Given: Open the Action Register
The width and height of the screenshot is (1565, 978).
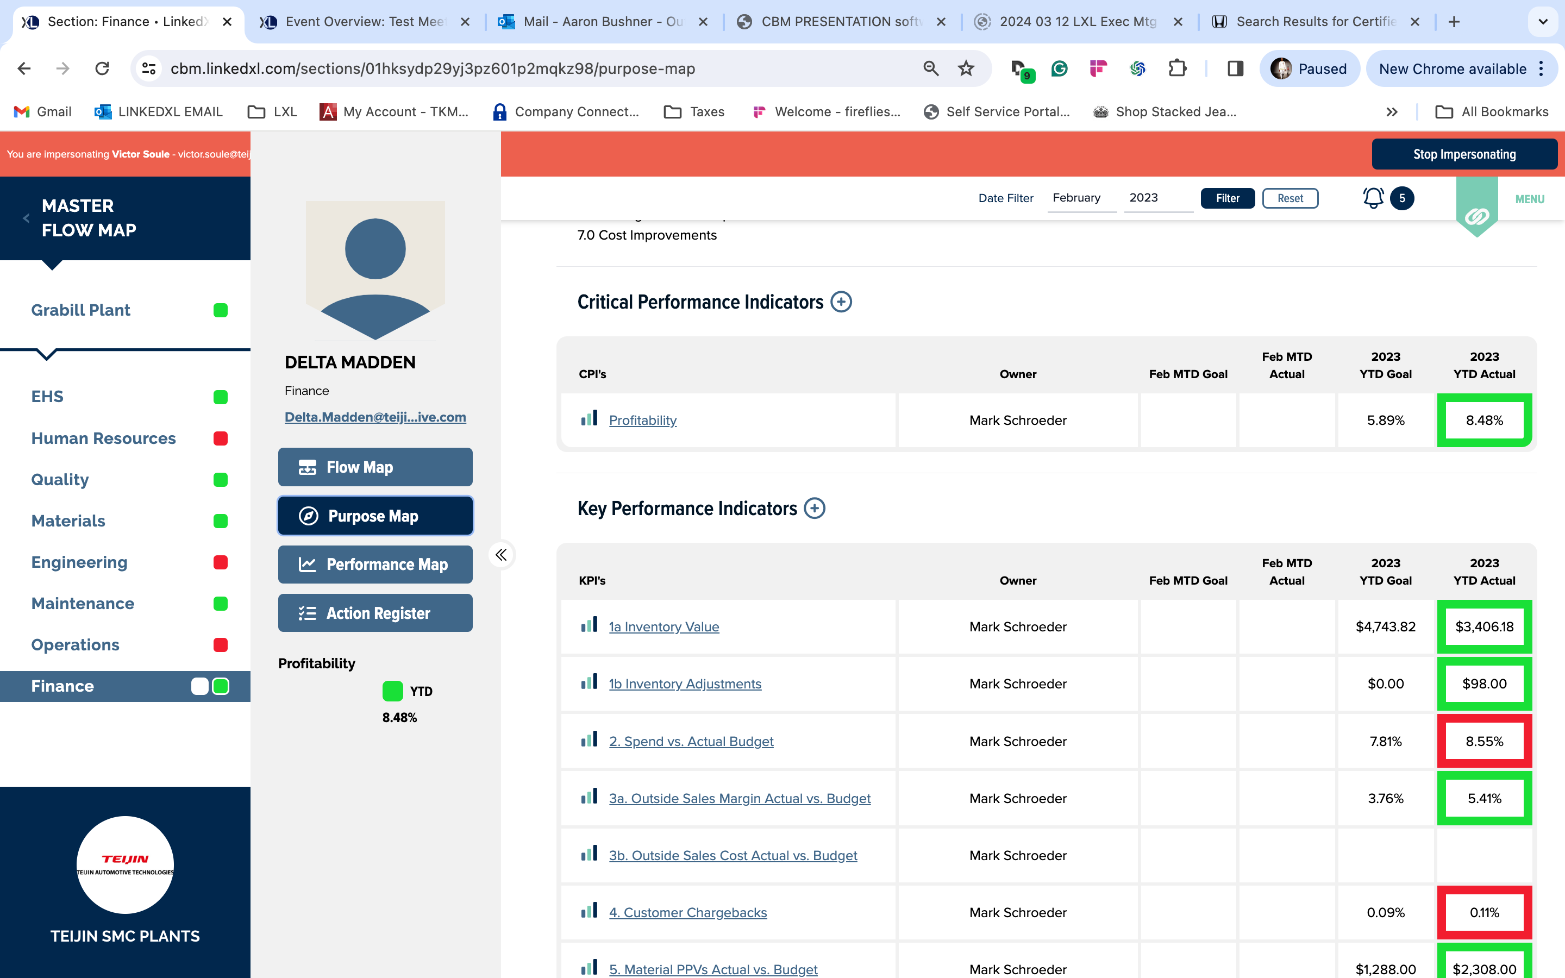Looking at the screenshot, I should tap(375, 612).
